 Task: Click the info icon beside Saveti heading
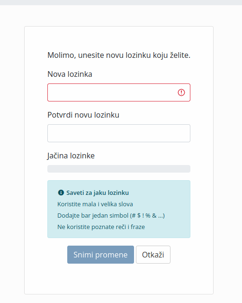61,193
